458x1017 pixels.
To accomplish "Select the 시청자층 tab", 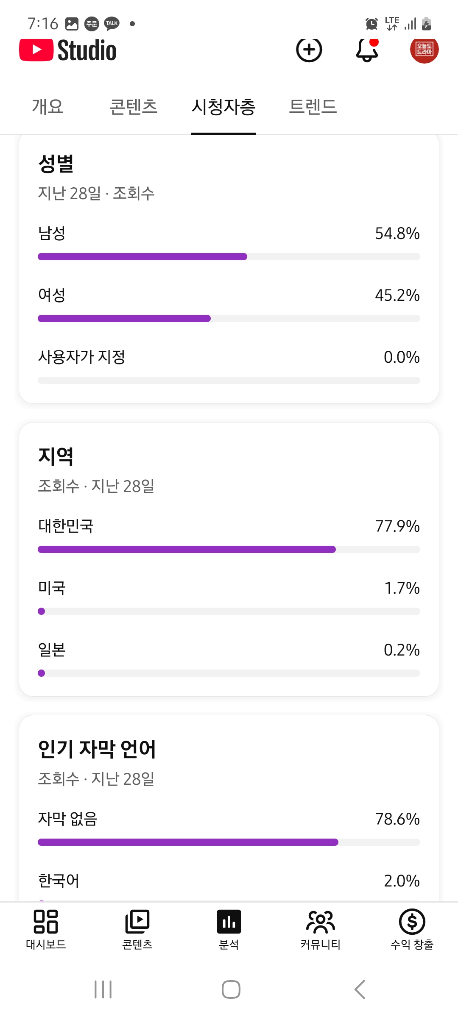I will point(223,106).
